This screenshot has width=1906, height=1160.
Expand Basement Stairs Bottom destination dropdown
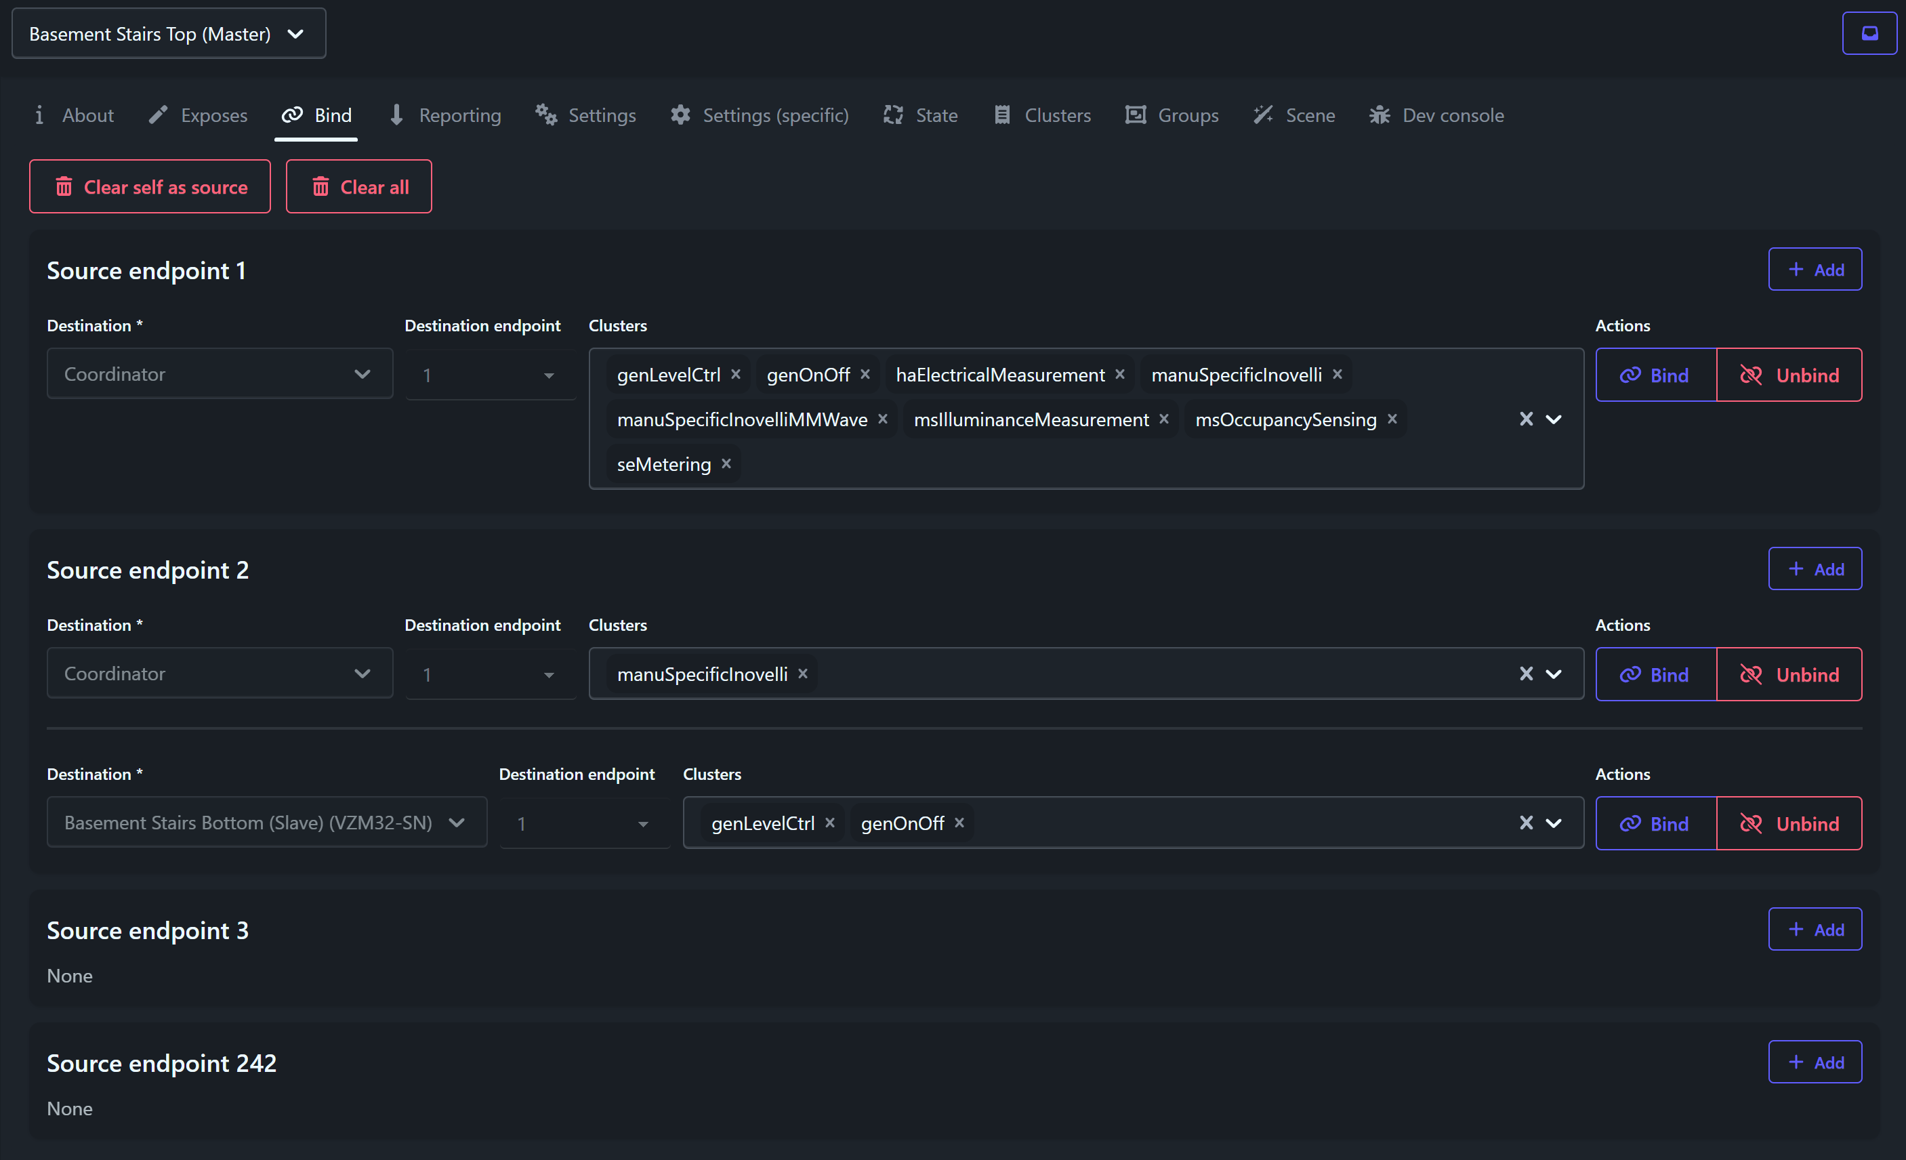click(x=266, y=823)
